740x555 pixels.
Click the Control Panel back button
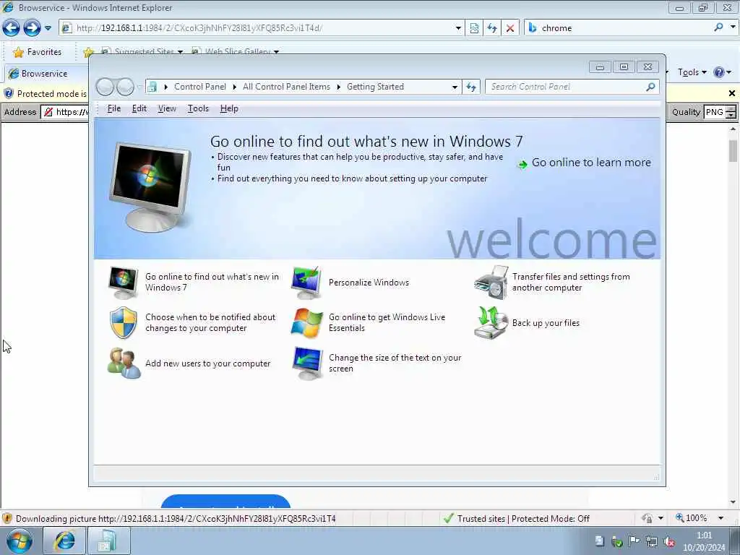tap(105, 87)
